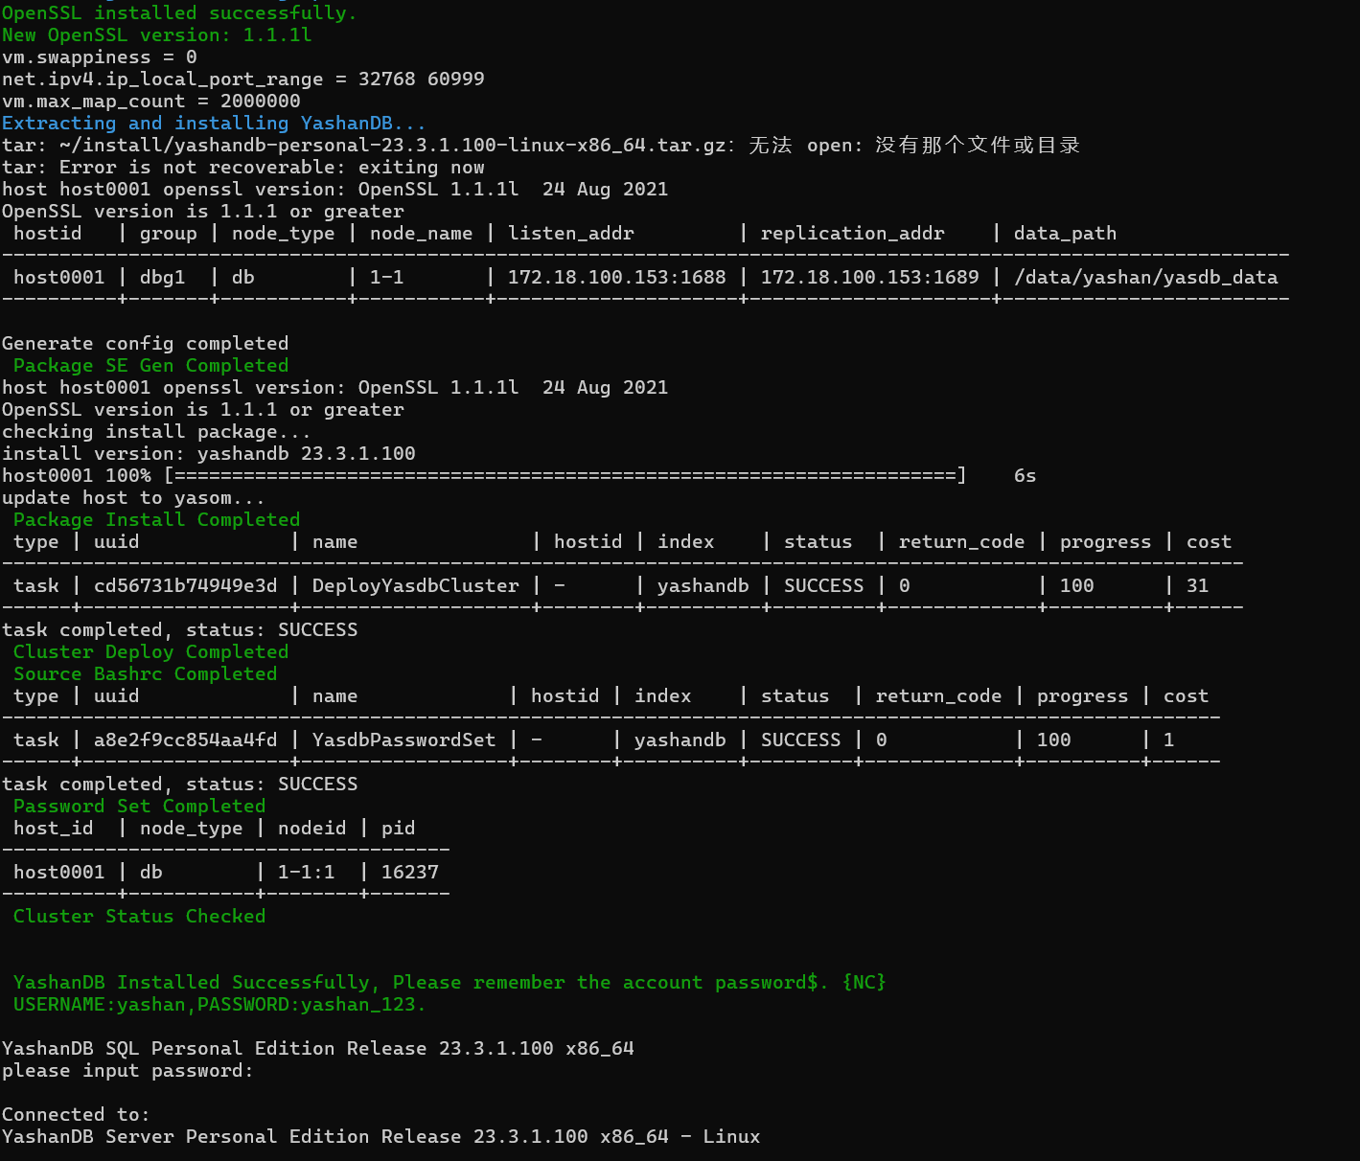Image resolution: width=1360 pixels, height=1161 pixels.
Task: Click the "DeployYasdbCluster" task name
Action: [416, 586]
